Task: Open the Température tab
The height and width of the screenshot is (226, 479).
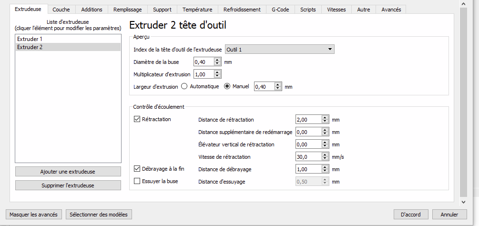Action: (197, 10)
